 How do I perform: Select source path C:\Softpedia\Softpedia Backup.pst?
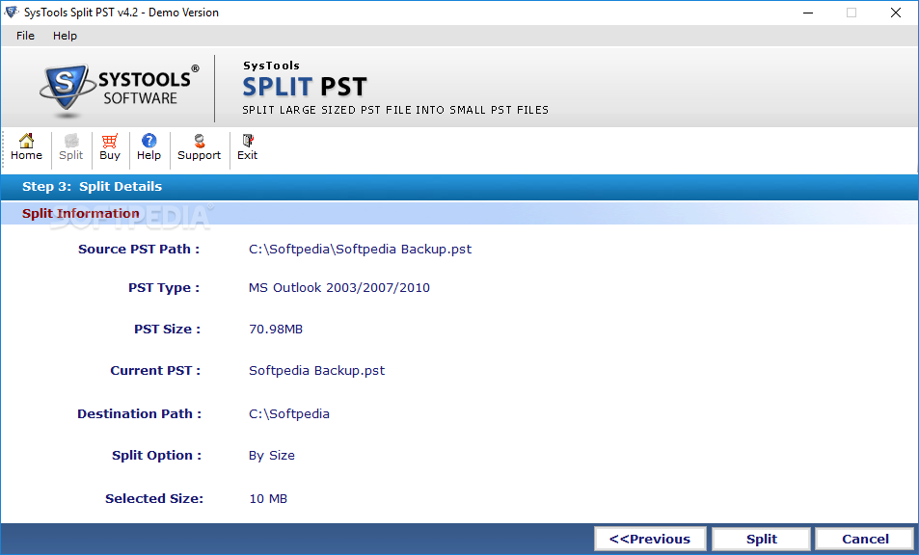tap(360, 250)
